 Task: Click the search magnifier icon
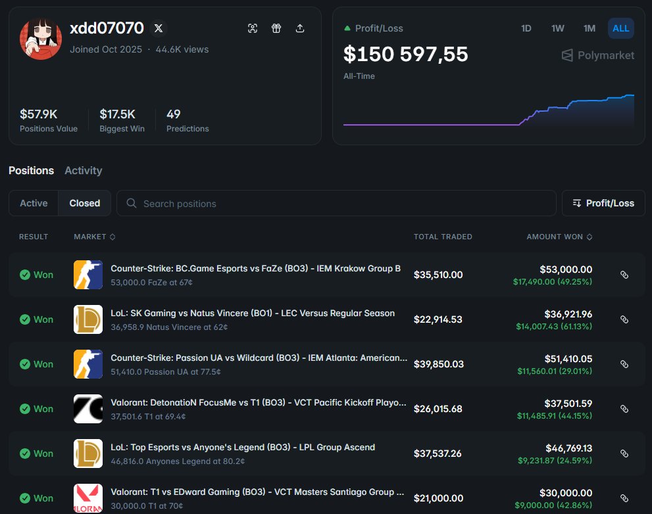[132, 203]
